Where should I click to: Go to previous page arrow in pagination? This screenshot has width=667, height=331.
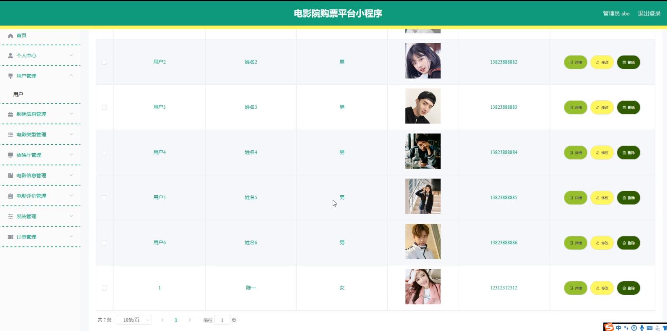[x=162, y=320]
